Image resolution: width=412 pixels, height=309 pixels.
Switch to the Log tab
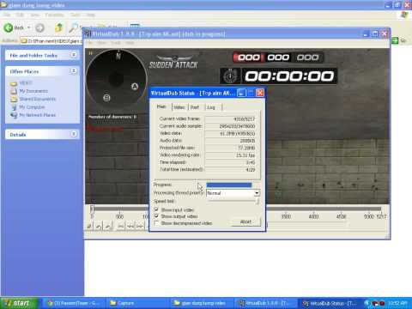[211, 107]
